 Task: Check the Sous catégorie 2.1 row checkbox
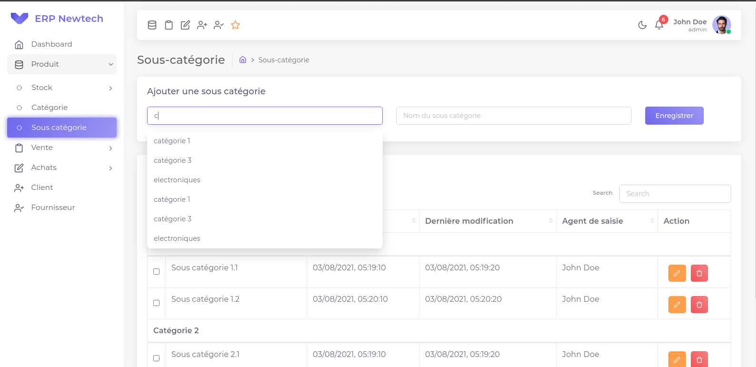[x=156, y=358]
